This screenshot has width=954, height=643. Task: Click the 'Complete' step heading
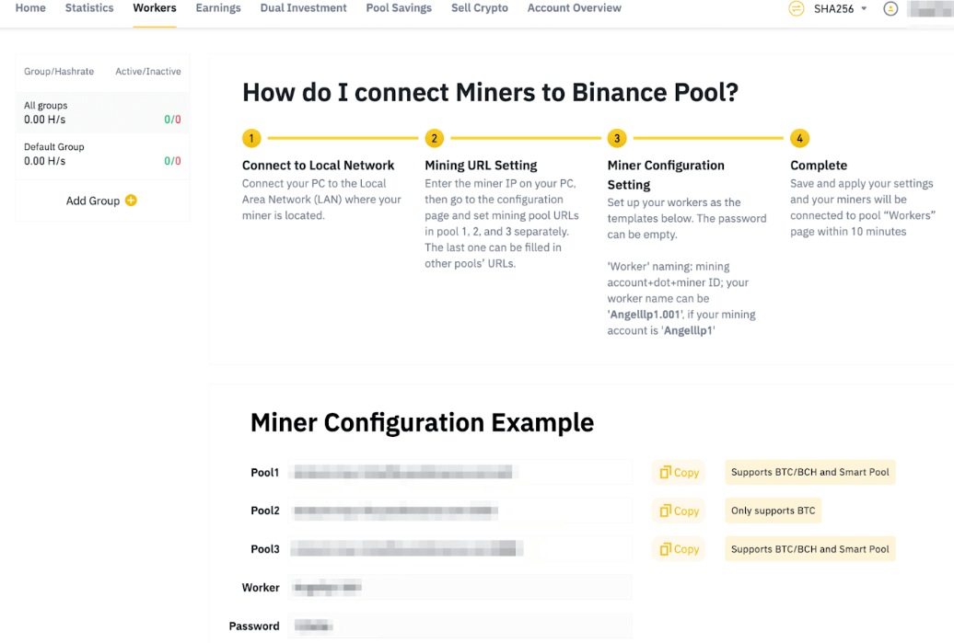pyautogui.click(x=819, y=166)
